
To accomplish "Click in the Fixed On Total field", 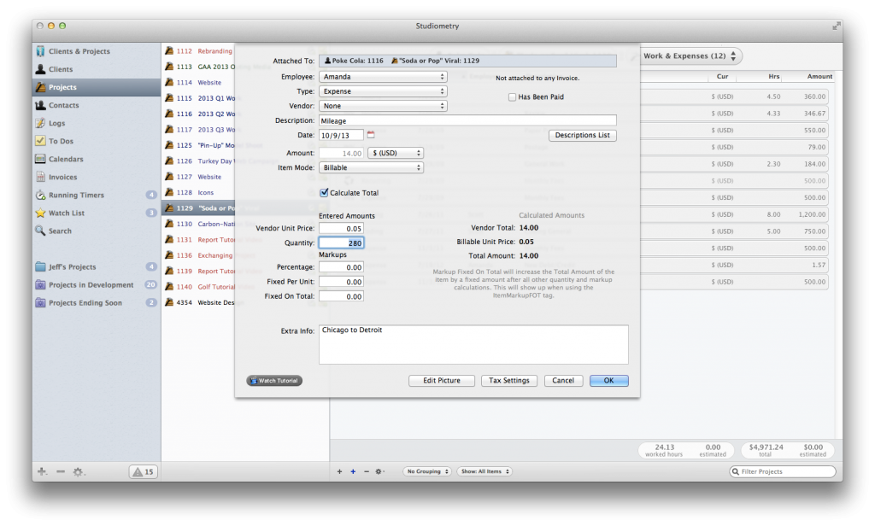I will (341, 296).
